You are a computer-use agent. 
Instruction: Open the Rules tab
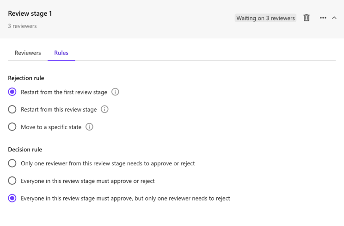(x=61, y=53)
